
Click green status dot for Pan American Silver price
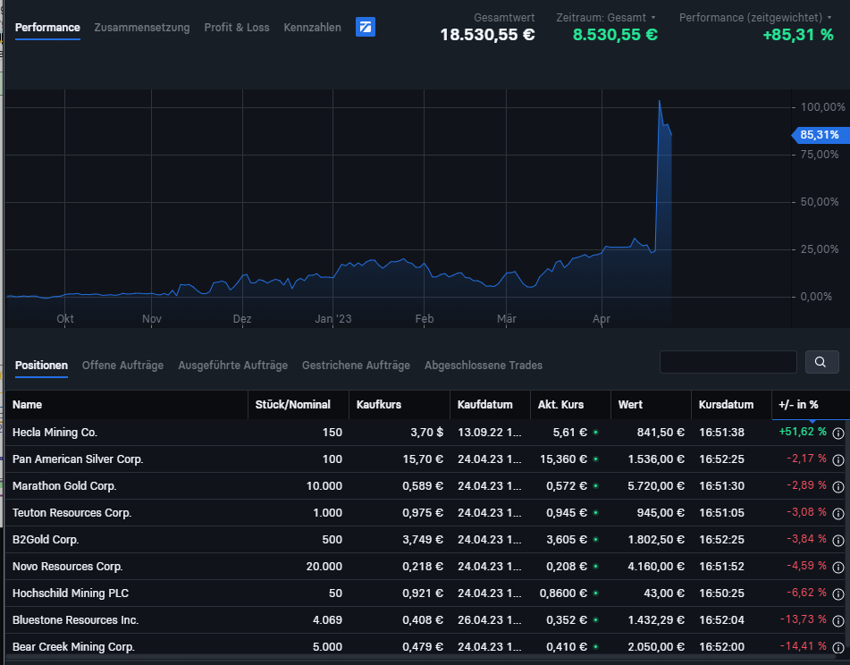(x=596, y=459)
